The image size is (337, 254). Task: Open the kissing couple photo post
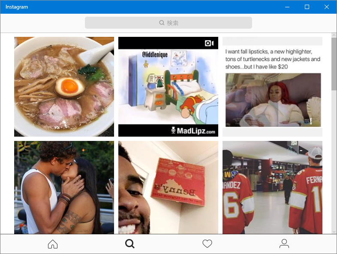coord(64,188)
